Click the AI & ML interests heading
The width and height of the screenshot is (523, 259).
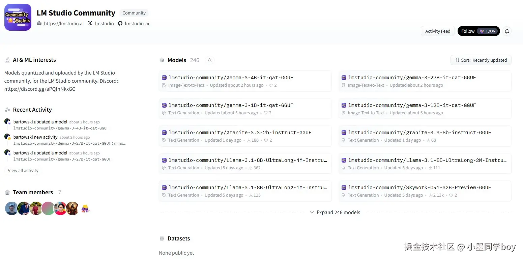34,60
